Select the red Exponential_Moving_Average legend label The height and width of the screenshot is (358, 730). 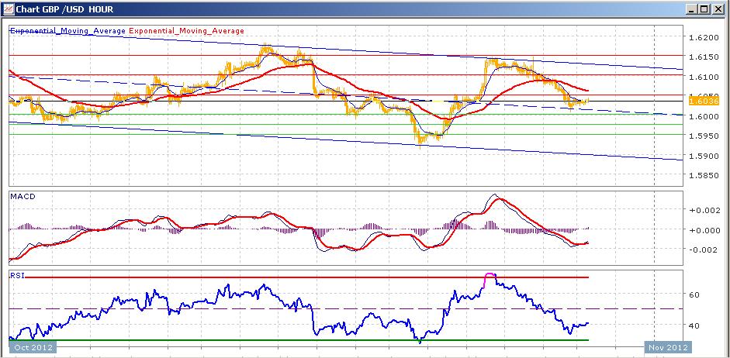(x=186, y=31)
